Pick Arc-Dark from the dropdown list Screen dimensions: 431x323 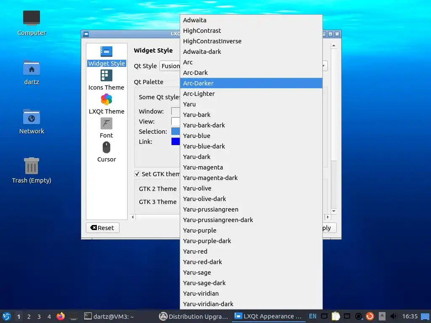[x=251, y=73]
